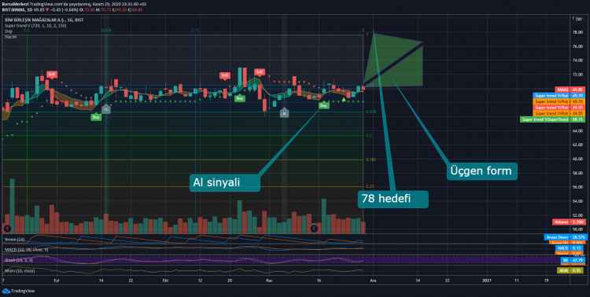Viewport: 590px width, 297px height.
Task: Click the gray 'n' house-shaped marker
Action: [105, 109]
